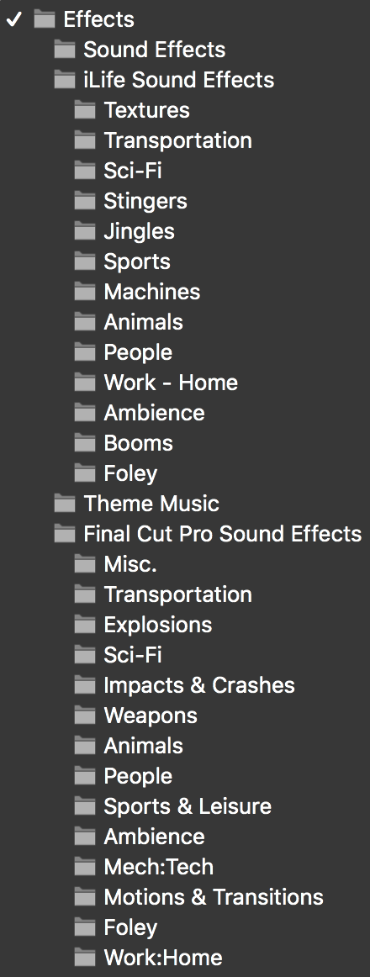Viewport: 370px width, 977px height.
Task: Select Impacts & Crashes category
Action: point(199,685)
